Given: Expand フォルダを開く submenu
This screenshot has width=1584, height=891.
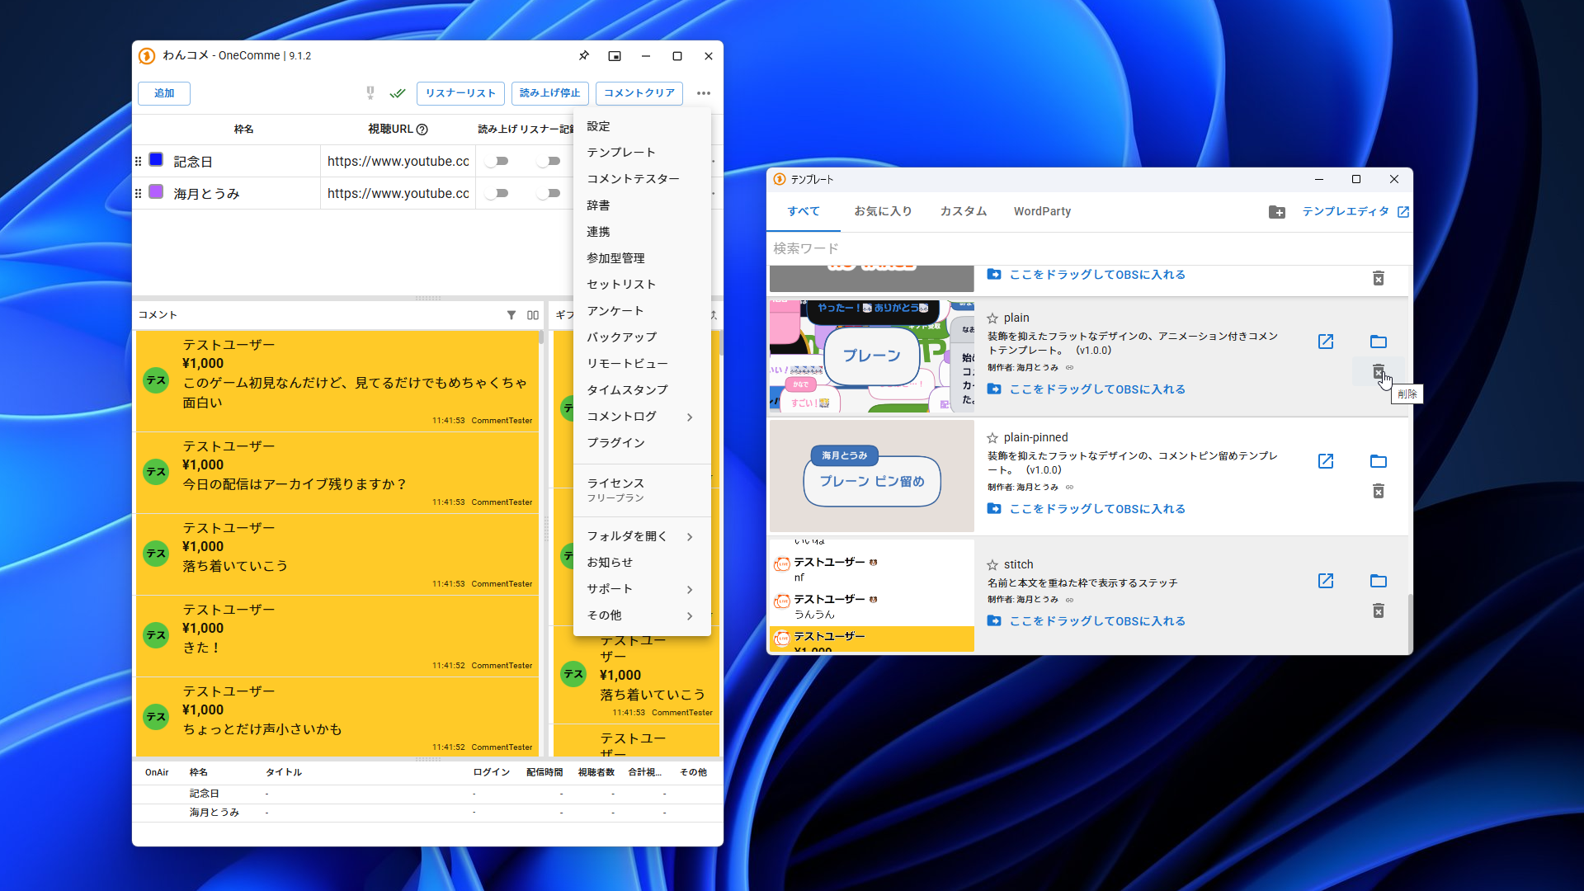Looking at the screenshot, I should [642, 536].
